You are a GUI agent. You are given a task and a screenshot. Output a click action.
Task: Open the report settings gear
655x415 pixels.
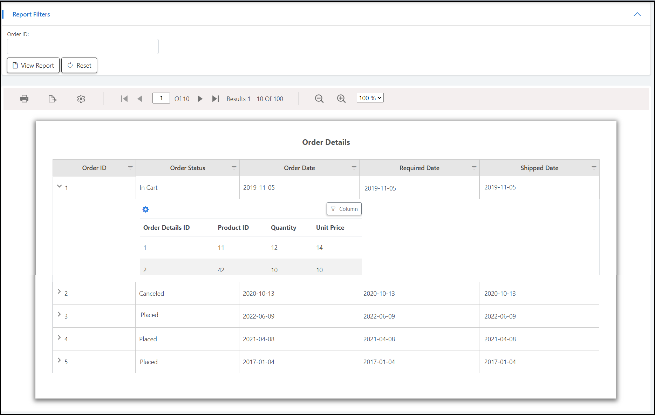[x=81, y=99]
